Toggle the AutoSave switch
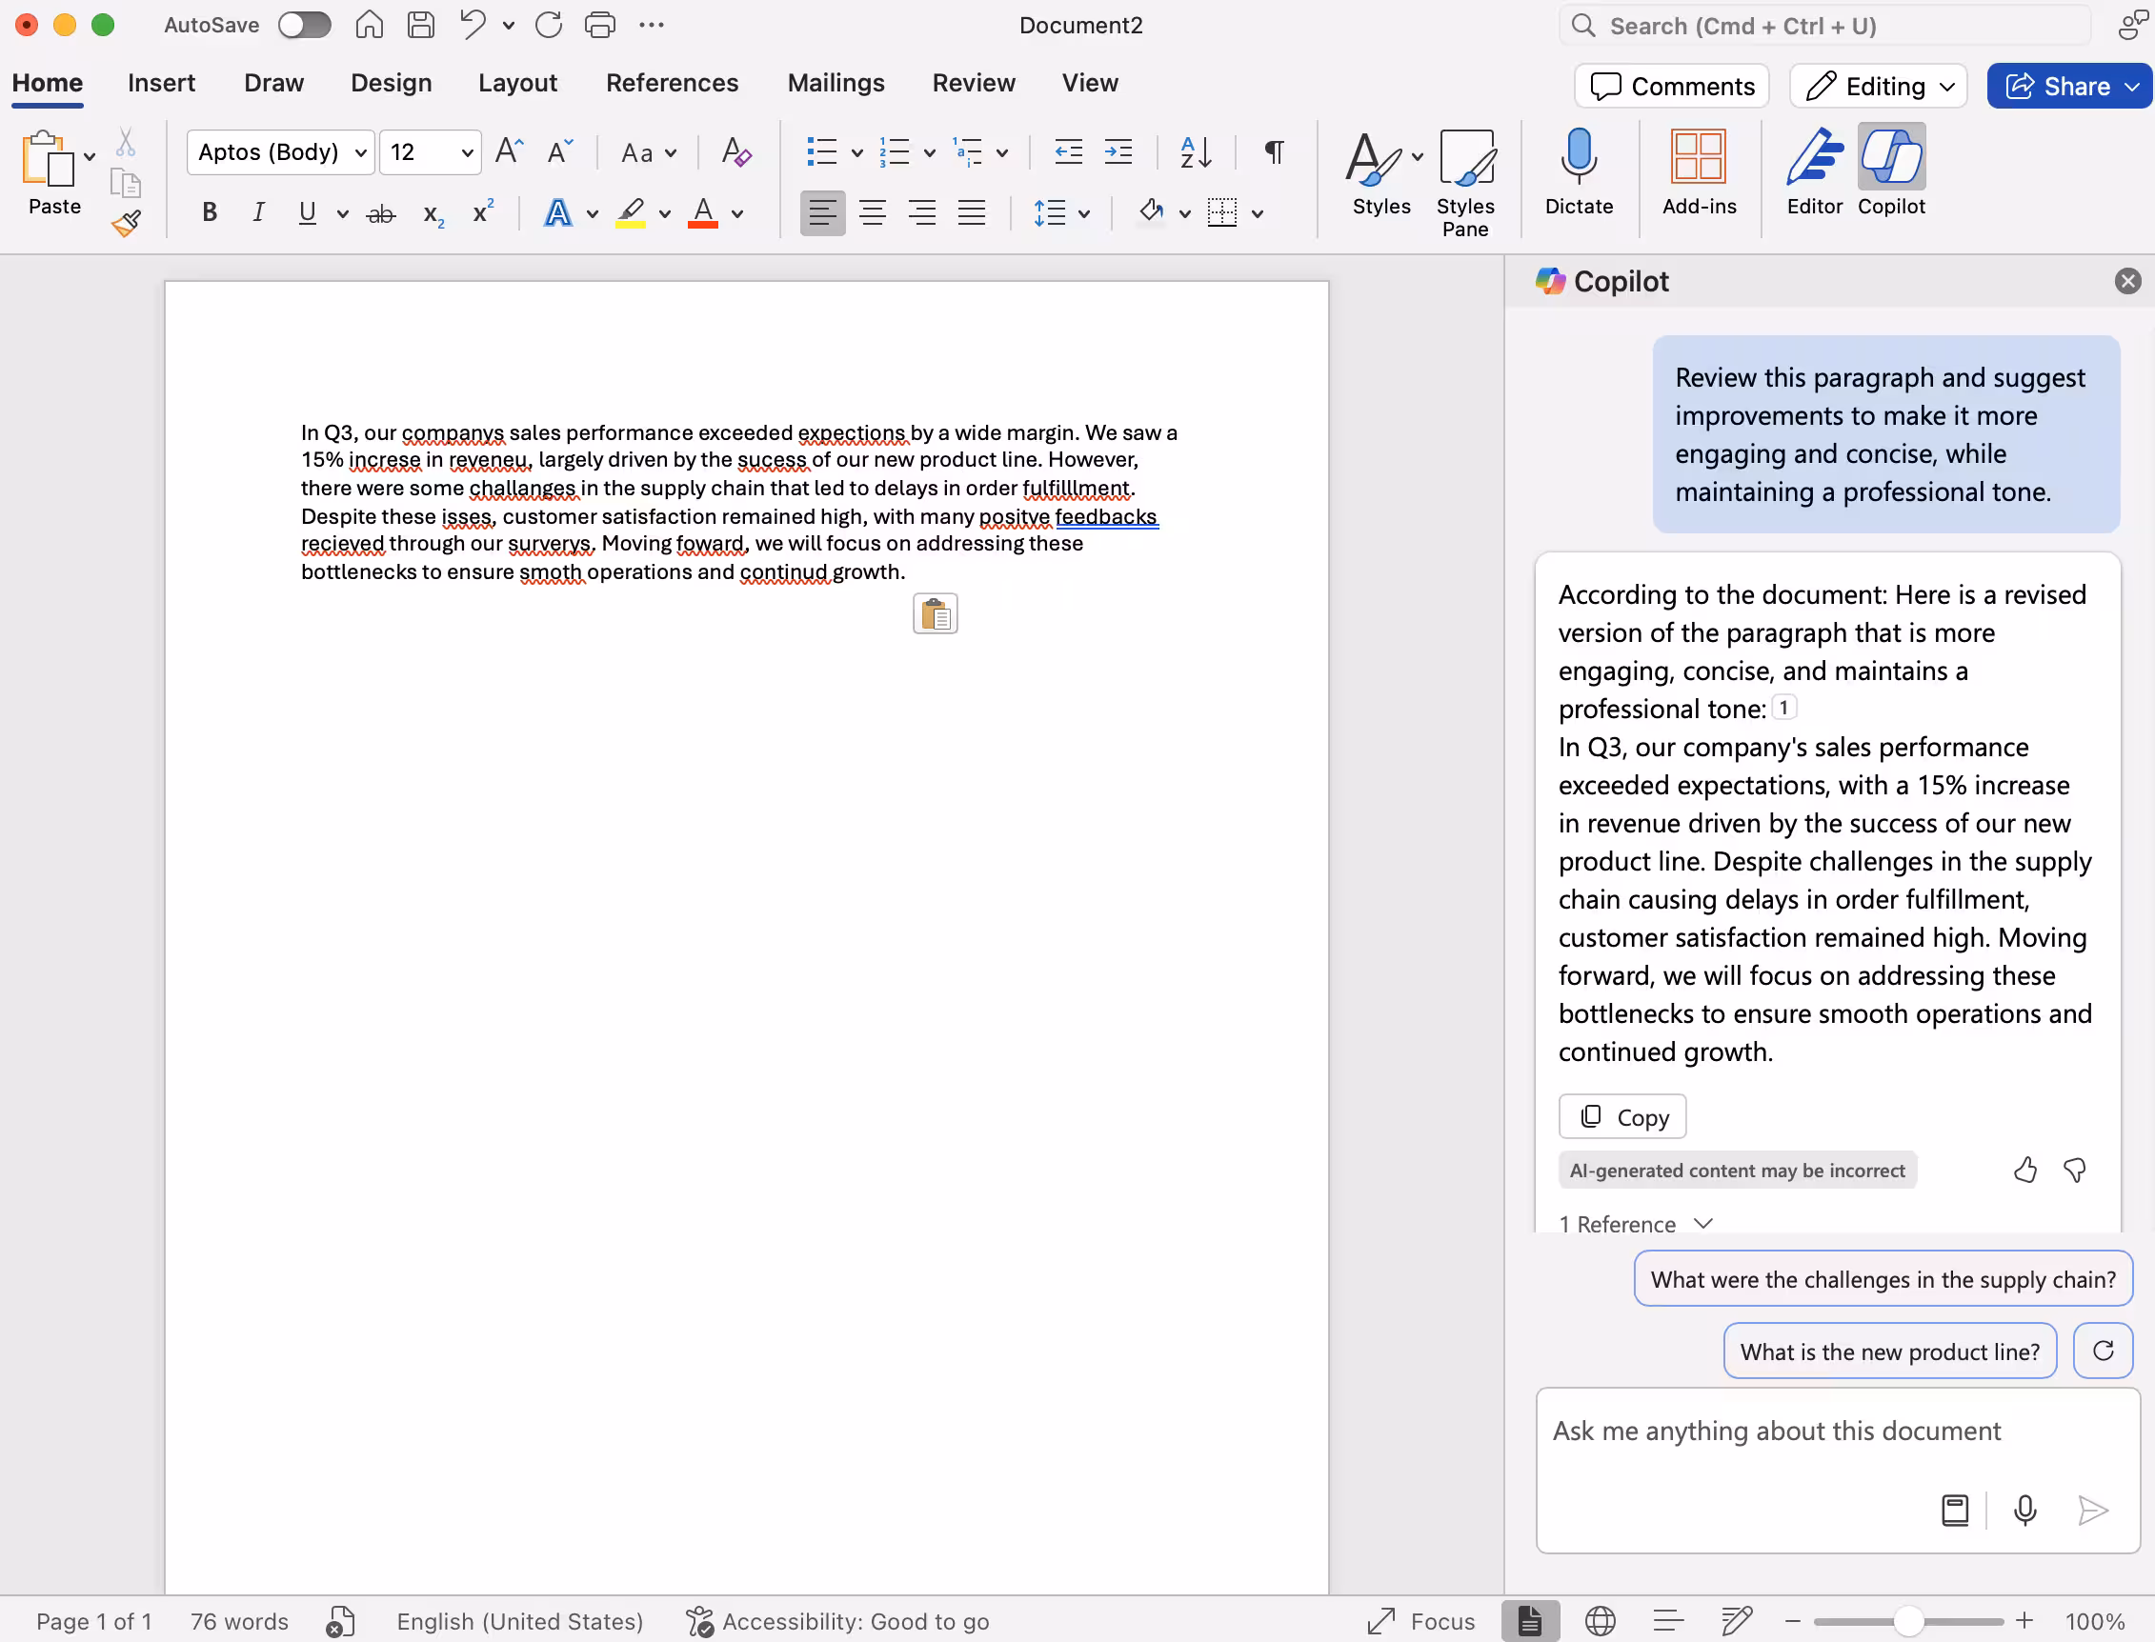The width and height of the screenshot is (2155, 1642). click(x=303, y=26)
